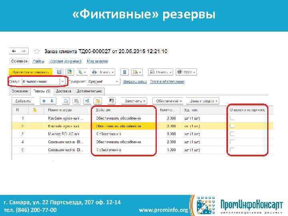
Task: Click the split row icon
Action: point(87,101)
